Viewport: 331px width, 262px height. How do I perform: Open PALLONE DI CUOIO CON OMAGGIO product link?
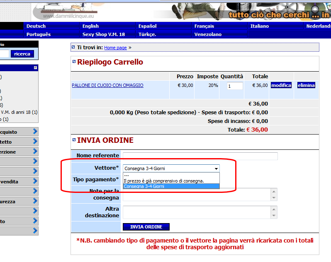pyautogui.click(x=108, y=85)
